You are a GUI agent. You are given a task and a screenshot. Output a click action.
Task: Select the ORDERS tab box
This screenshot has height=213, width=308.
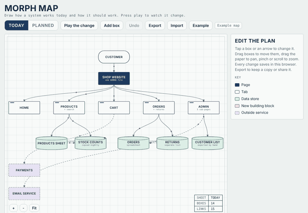point(159,108)
